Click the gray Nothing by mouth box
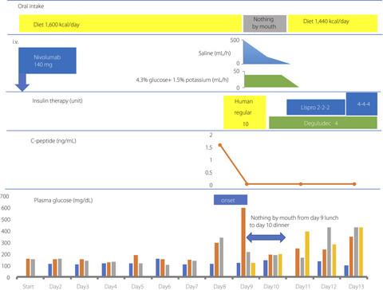The height and width of the screenshot is (290, 383). click(265, 23)
